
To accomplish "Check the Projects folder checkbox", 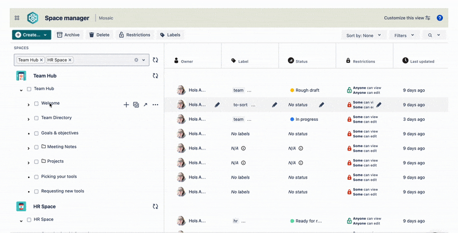I will point(36,162).
